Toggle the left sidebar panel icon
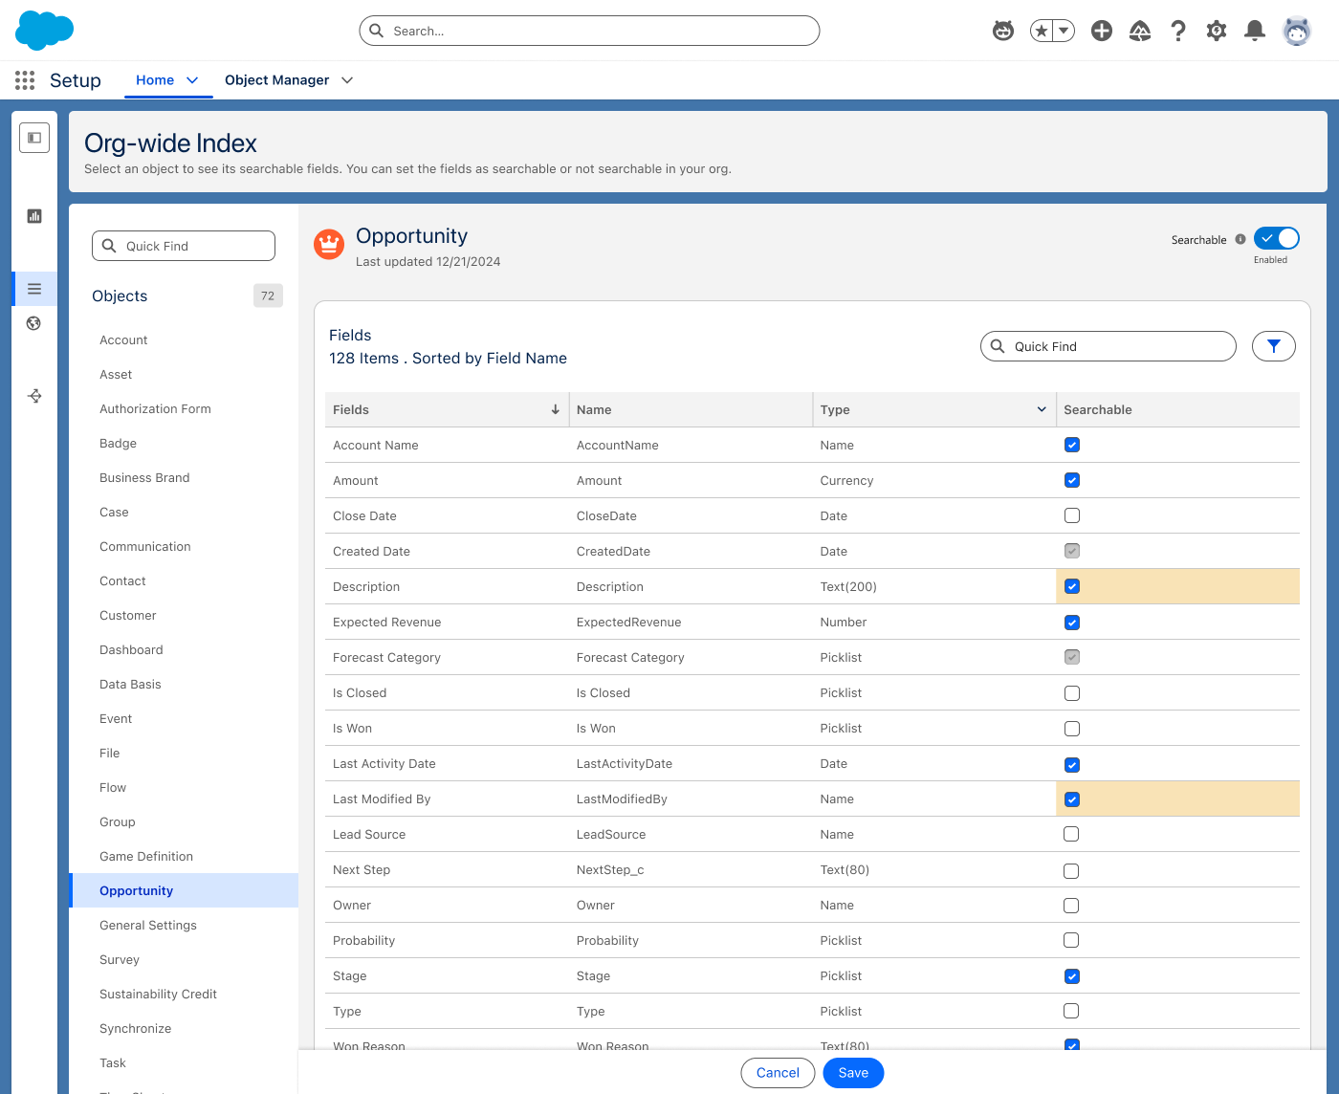The height and width of the screenshot is (1094, 1339). coord(34,138)
